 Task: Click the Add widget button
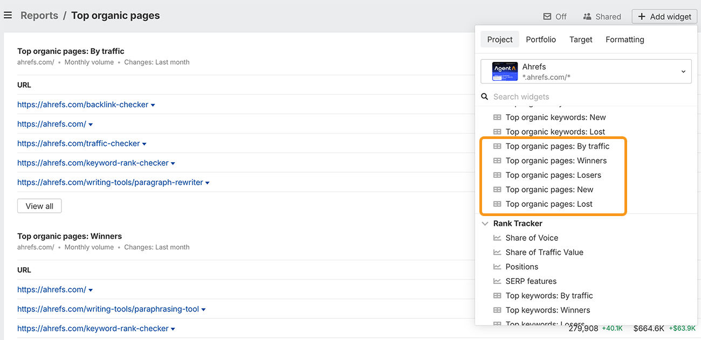tap(664, 16)
